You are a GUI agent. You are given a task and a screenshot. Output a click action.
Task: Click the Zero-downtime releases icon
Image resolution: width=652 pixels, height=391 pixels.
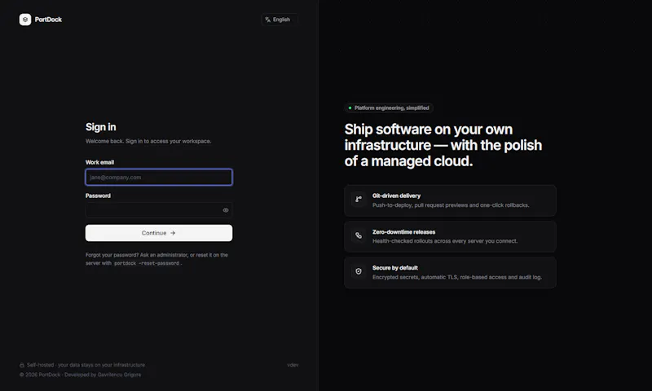[359, 235]
